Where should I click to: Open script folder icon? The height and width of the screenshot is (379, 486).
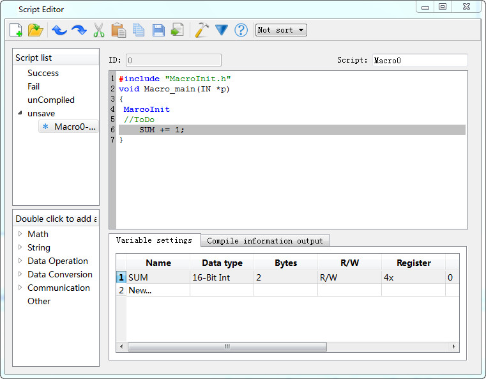36,30
